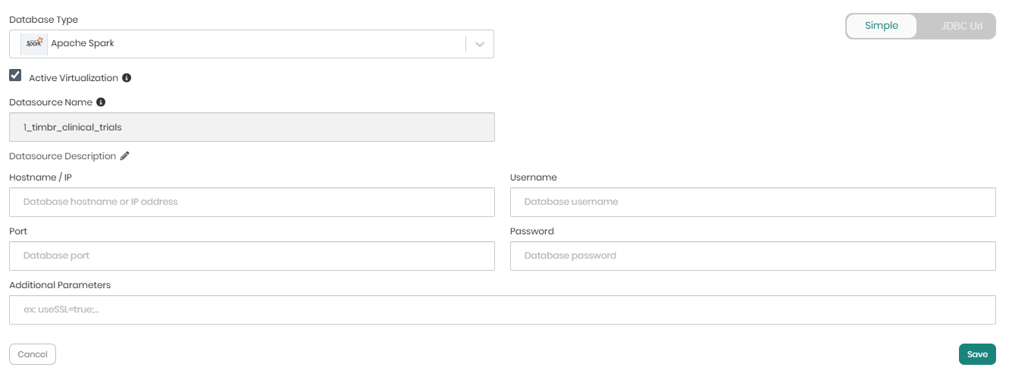
Task: Focus the Database password input field
Action: (753, 256)
